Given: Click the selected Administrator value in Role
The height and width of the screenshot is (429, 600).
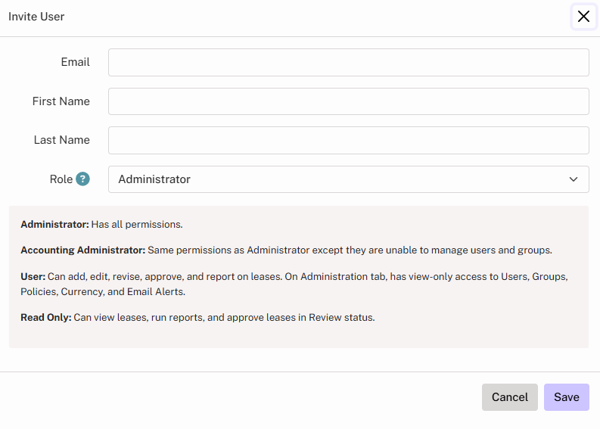Looking at the screenshot, I should click(154, 179).
